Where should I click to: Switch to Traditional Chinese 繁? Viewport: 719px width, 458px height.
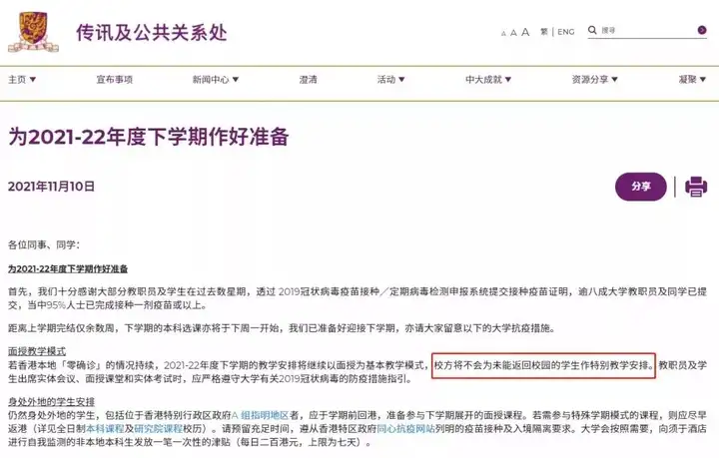(544, 32)
